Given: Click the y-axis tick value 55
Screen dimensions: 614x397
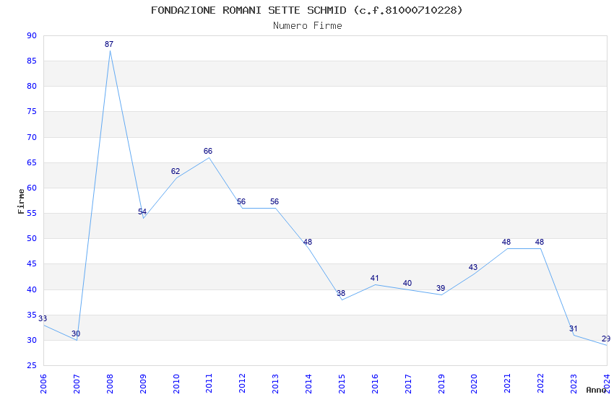Looking at the screenshot, I should [32, 214].
